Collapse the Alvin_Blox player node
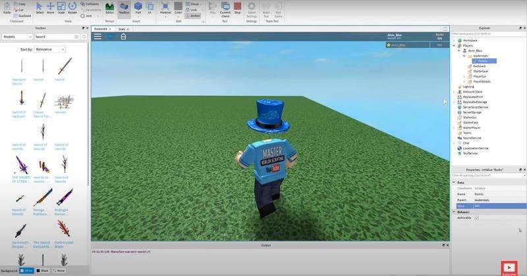The image size is (527, 276). pyautogui.click(x=459, y=51)
